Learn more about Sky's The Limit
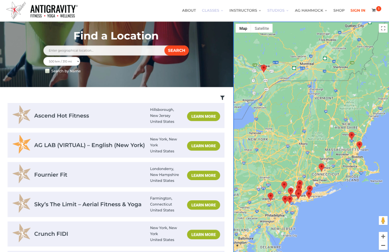Viewport: 389px width, 252px height. pos(203,205)
